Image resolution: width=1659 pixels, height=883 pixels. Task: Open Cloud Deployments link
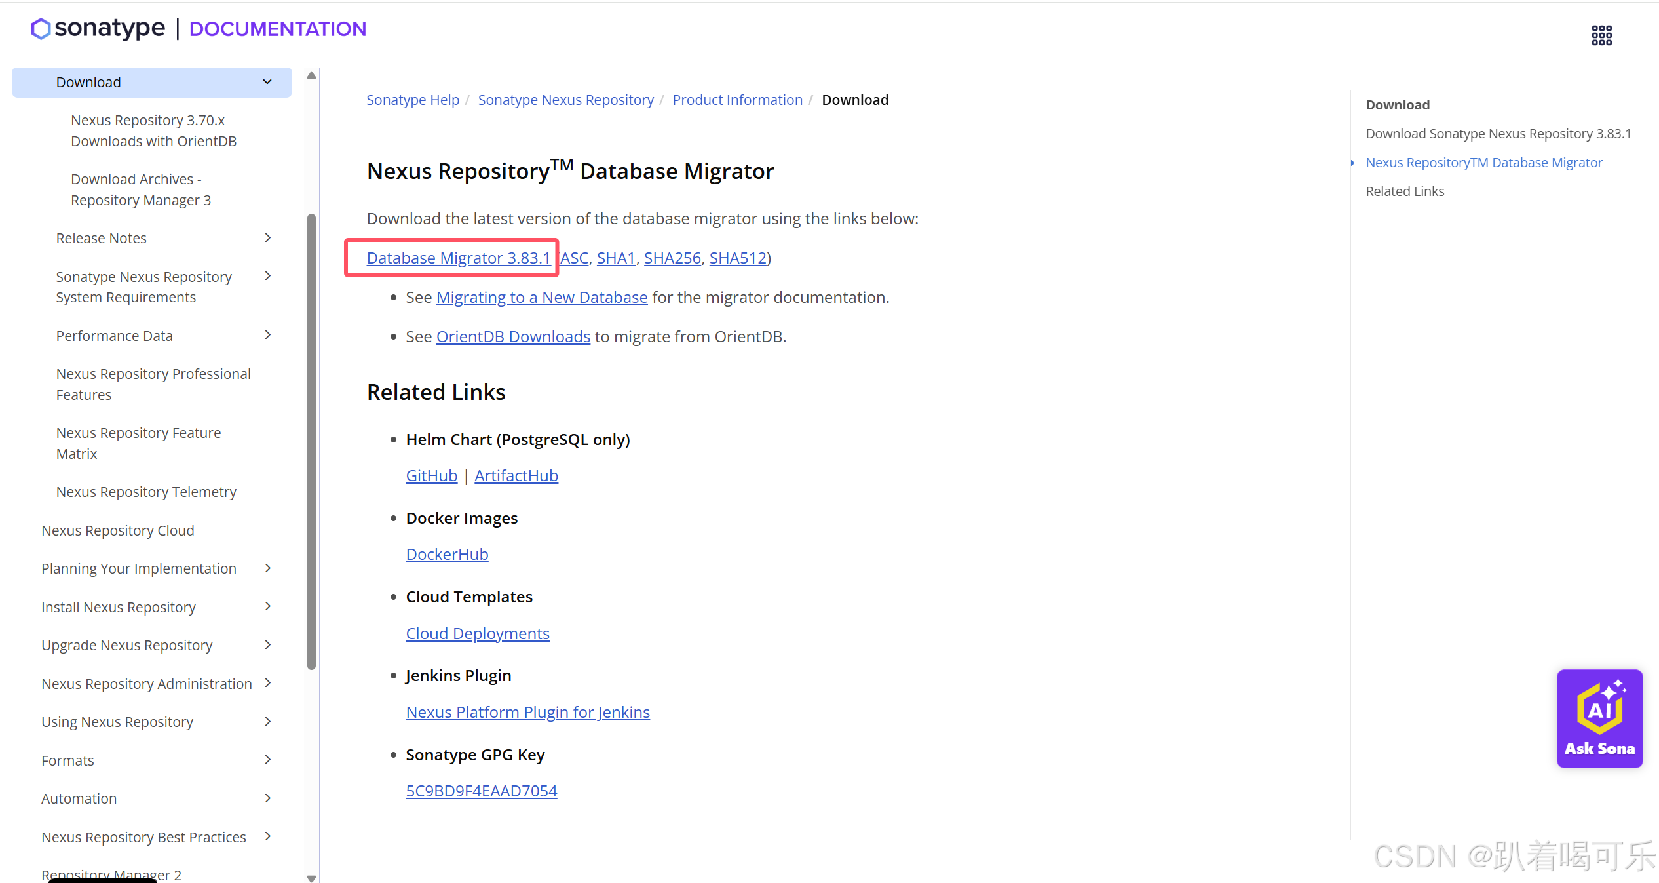pos(478,633)
